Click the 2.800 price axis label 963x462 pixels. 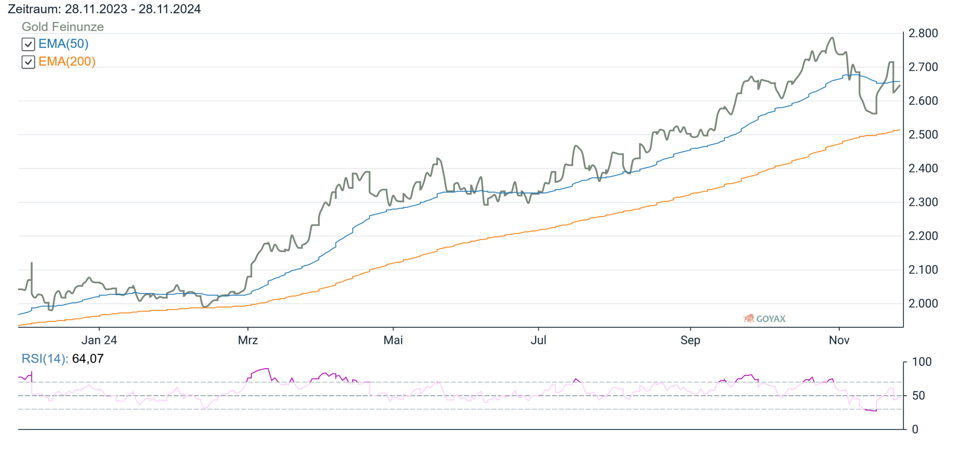coord(923,33)
